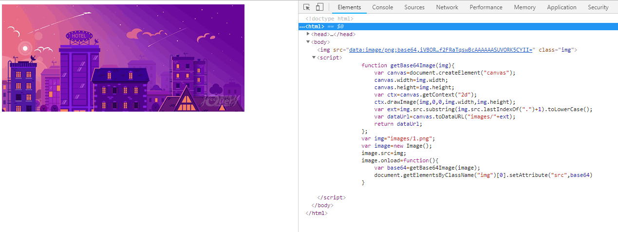The width and height of the screenshot is (618, 232).
Task: Open the Sources tab
Action: [414, 7]
